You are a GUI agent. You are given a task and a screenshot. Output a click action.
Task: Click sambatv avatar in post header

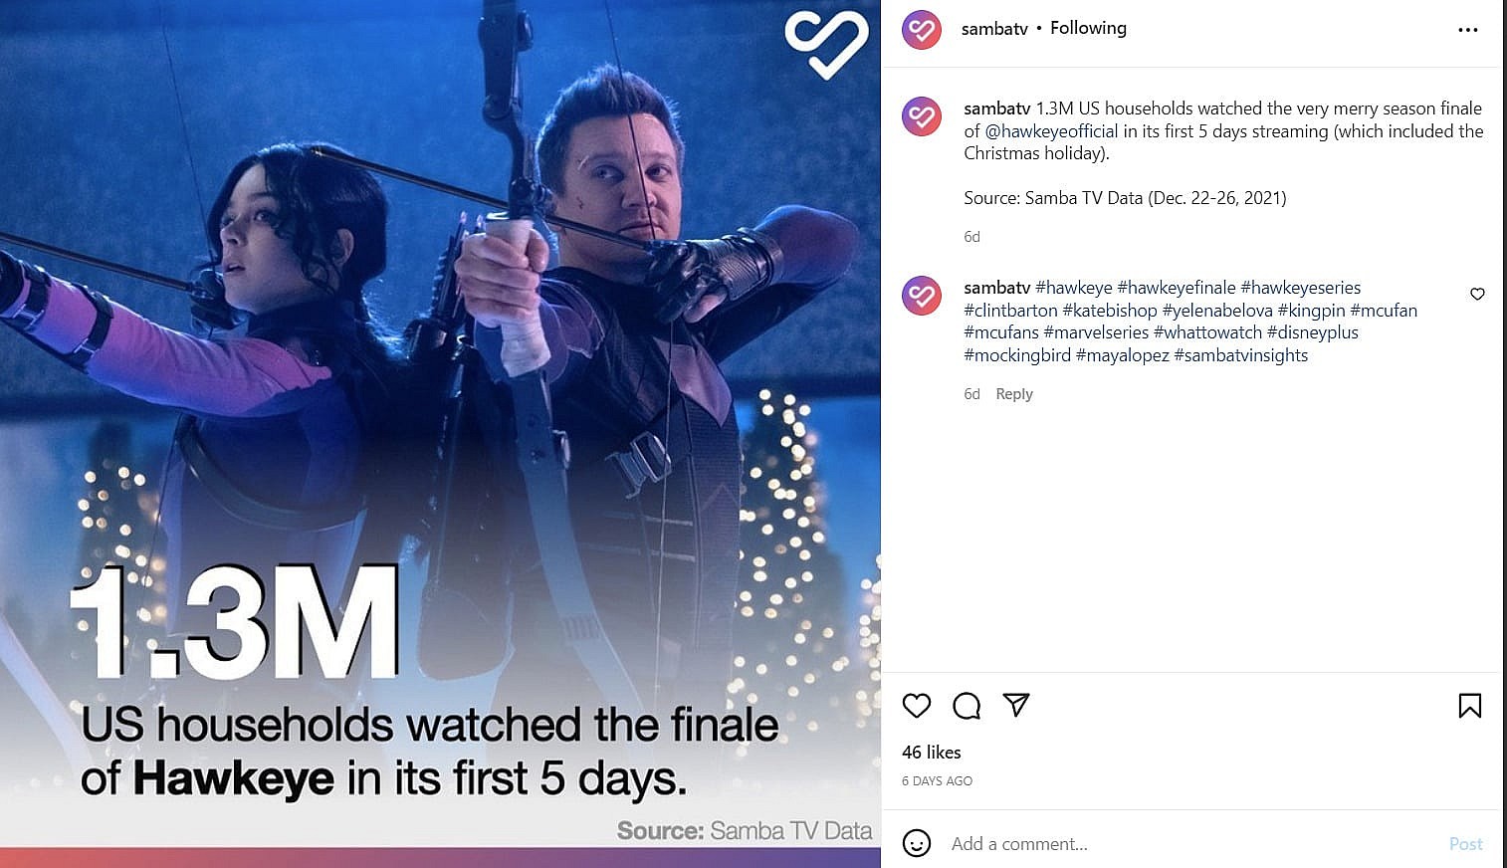922,30
